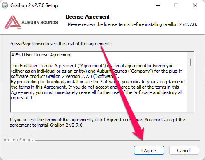
Task: Click the 'Press Page Down' instruction text
Action: (x=60, y=44)
